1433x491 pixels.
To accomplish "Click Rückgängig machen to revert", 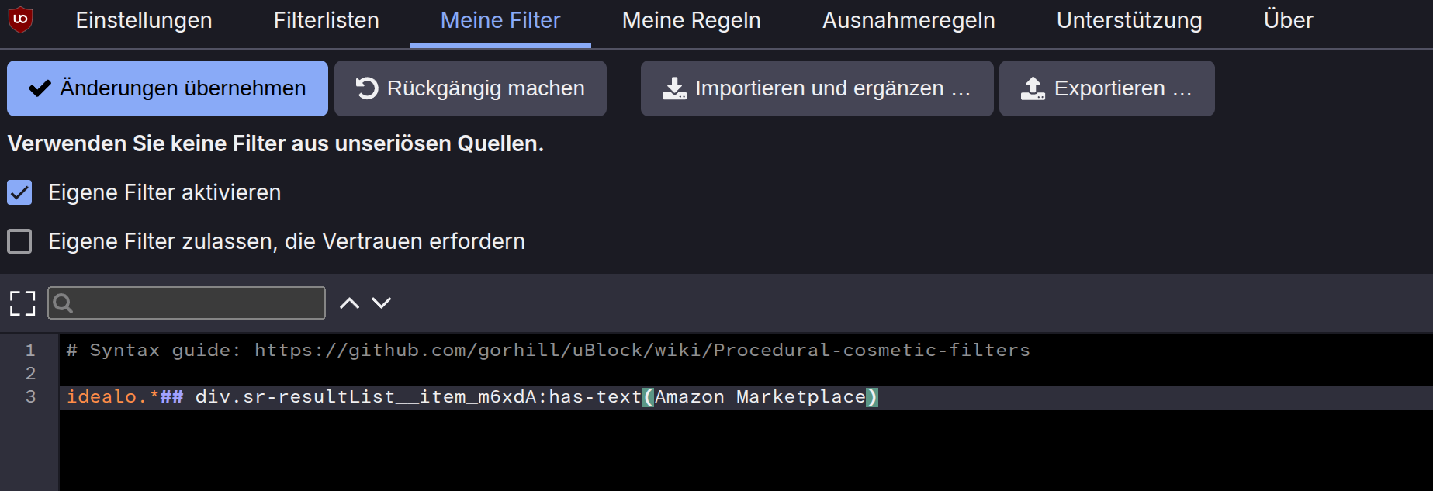I will click(470, 88).
